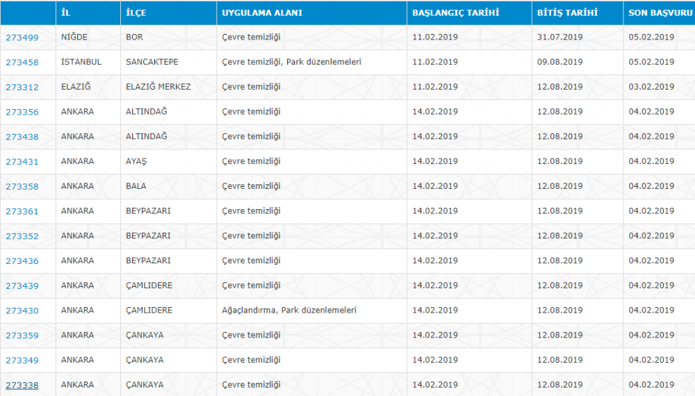This screenshot has height=396, width=695.
Task: Open listing link 273361
Action: [x=22, y=212]
